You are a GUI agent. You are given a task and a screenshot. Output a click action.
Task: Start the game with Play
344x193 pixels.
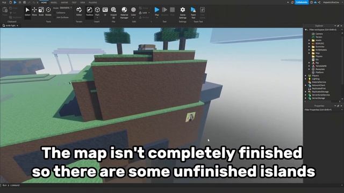coord(157,10)
